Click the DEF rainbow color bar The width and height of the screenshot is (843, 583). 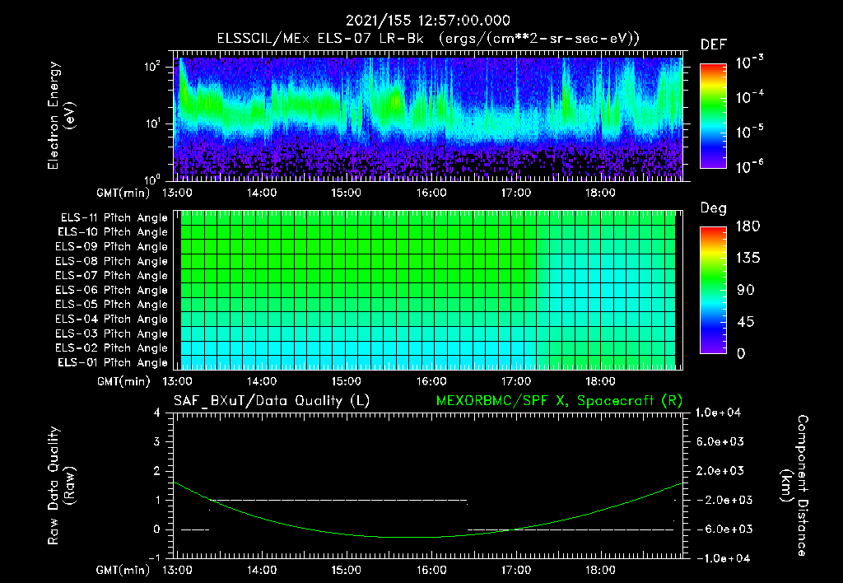click(713, 115)
